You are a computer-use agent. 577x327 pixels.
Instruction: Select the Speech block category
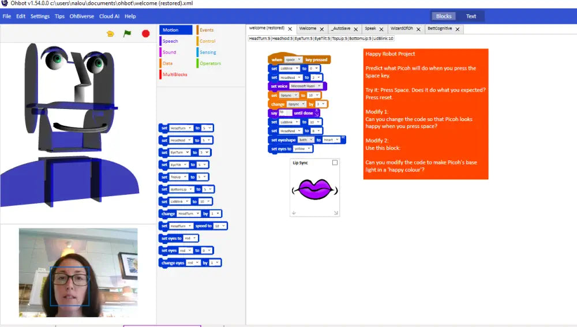tap(170, 41)
